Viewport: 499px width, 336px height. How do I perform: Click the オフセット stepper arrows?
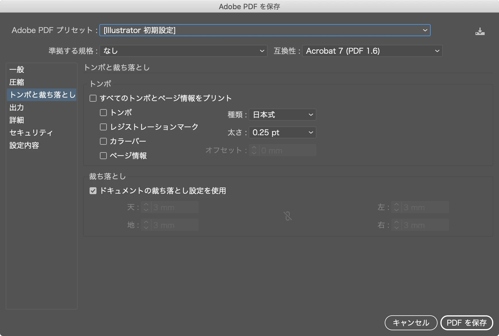click(x=254, y=150)
